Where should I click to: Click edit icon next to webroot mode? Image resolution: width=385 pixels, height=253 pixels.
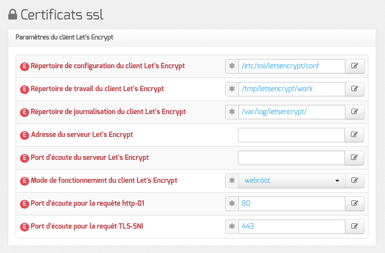(355, 181)
